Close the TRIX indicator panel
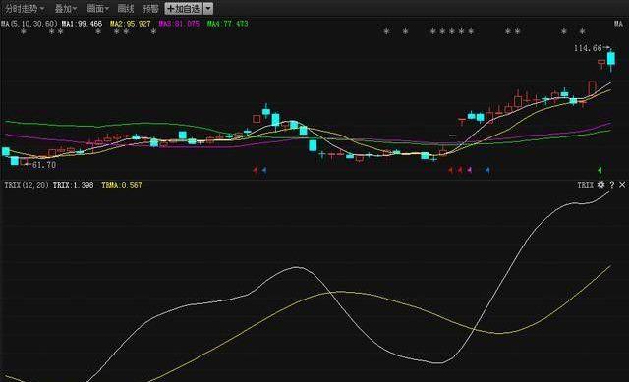 (622, 185)
